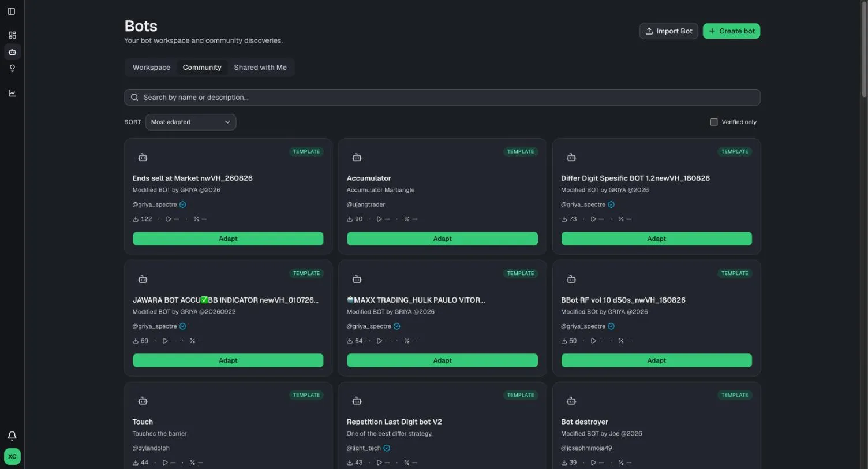Click robot icon on Accumulator card

pyautogui.click(x=357, y=157)
